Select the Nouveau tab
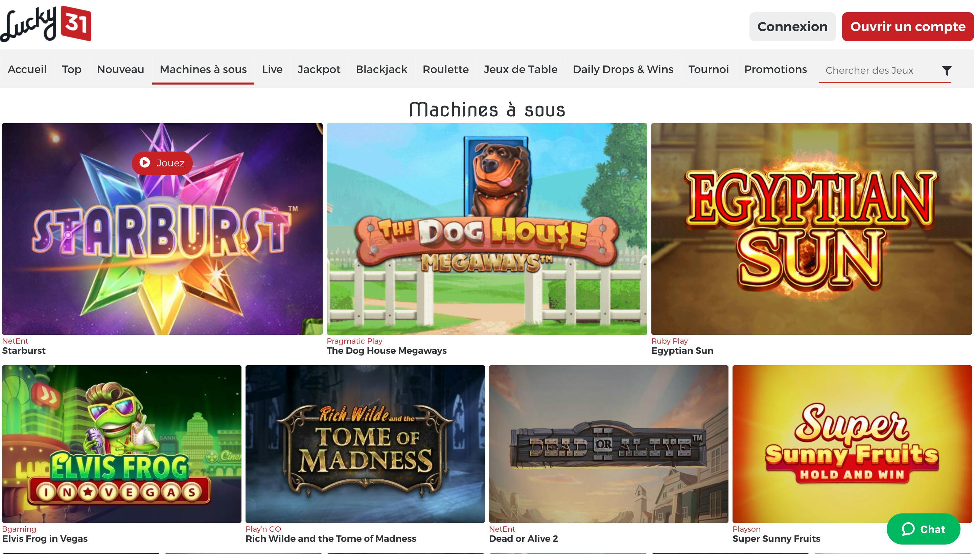974x554 pixels. coord(121,69)
